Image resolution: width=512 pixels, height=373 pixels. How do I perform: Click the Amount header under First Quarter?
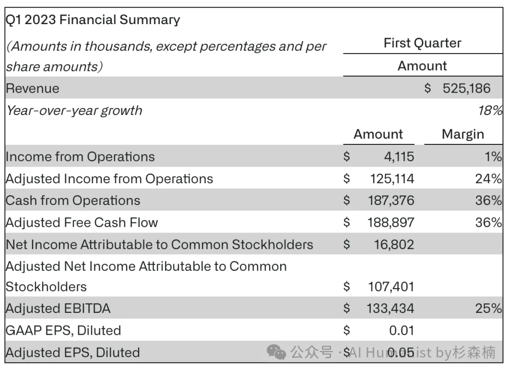422,66
